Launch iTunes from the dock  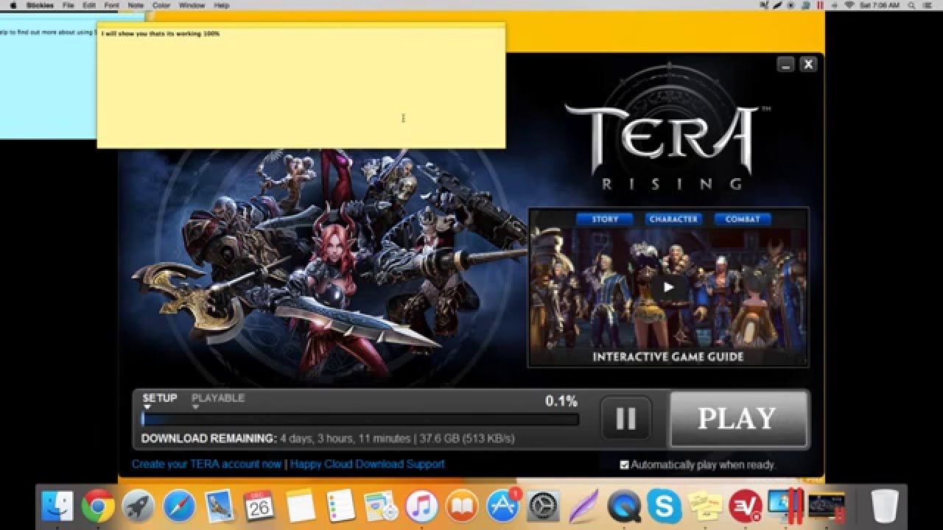tap(421, 506)
